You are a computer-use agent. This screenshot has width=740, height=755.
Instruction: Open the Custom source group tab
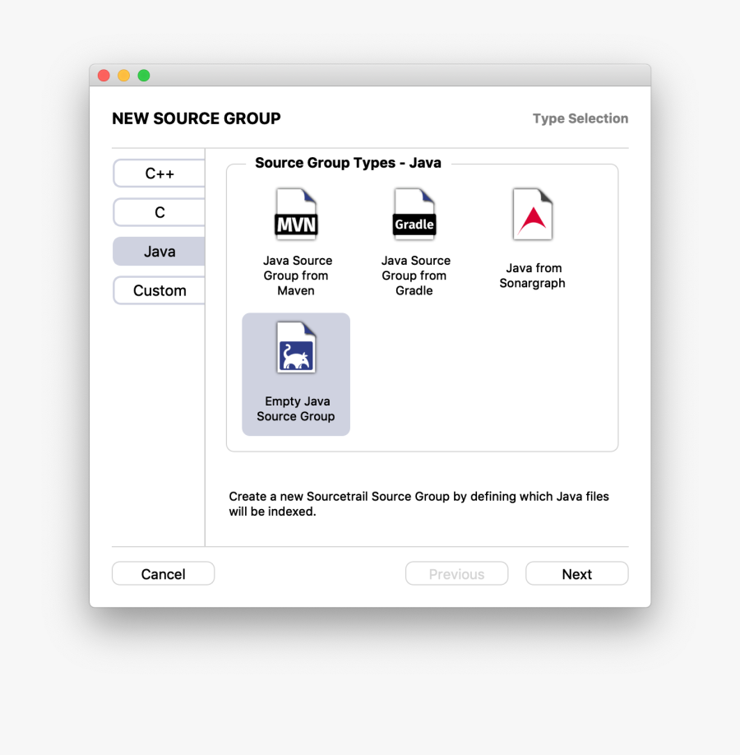point(160,290)
